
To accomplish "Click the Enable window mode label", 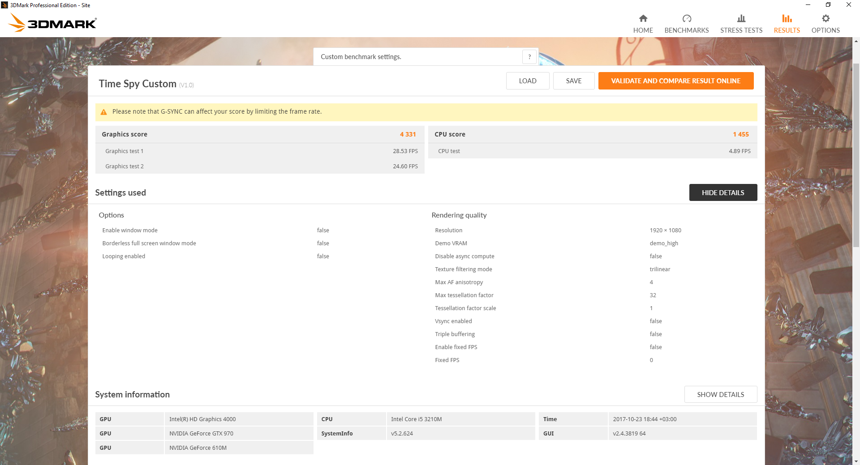I will [130, 230].
